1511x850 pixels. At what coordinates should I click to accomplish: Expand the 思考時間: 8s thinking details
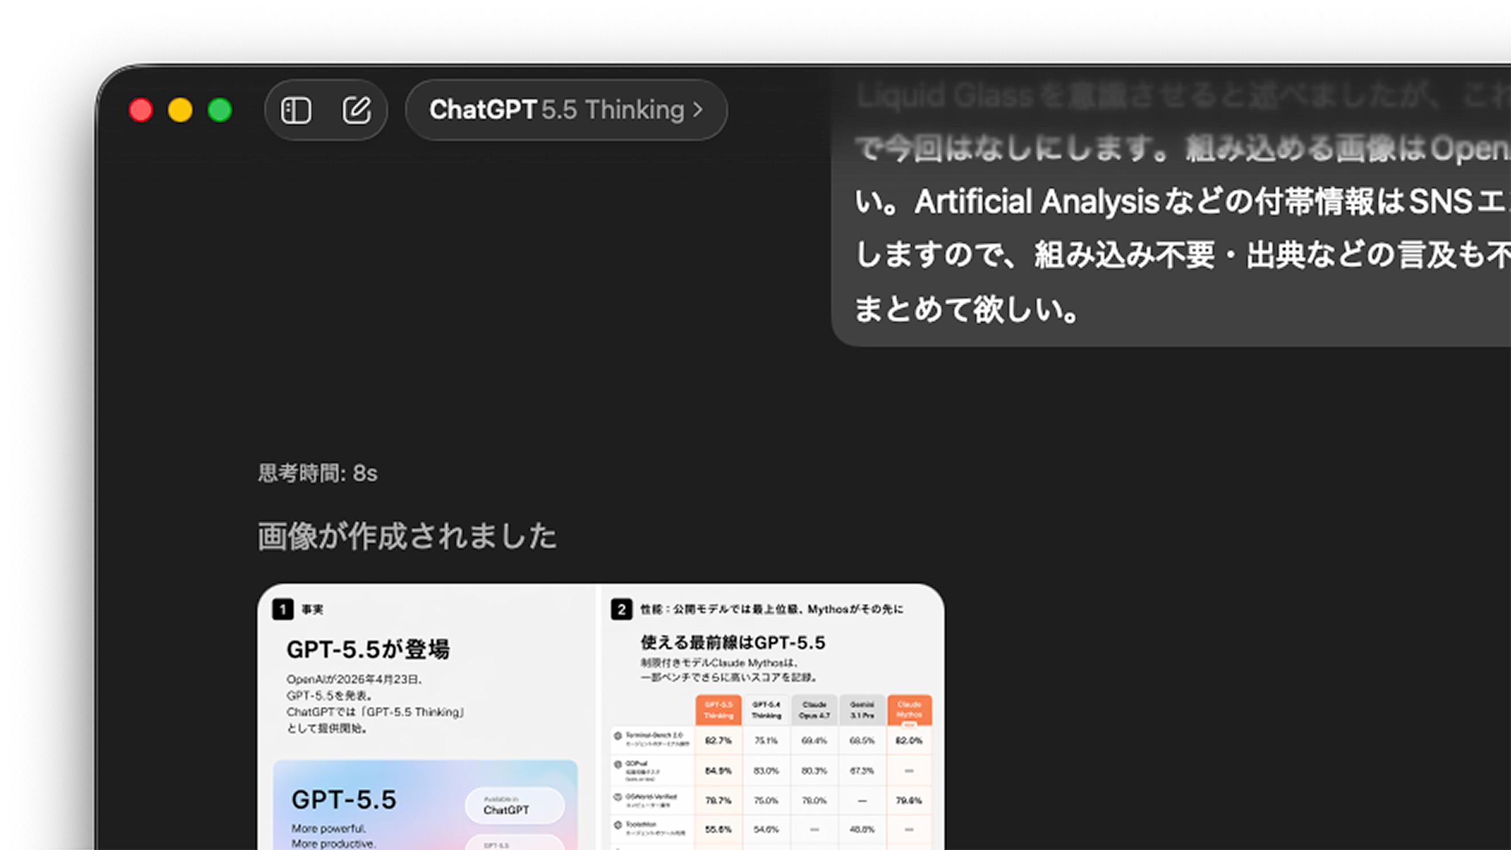pyautogui.click(x=317, y=473)
